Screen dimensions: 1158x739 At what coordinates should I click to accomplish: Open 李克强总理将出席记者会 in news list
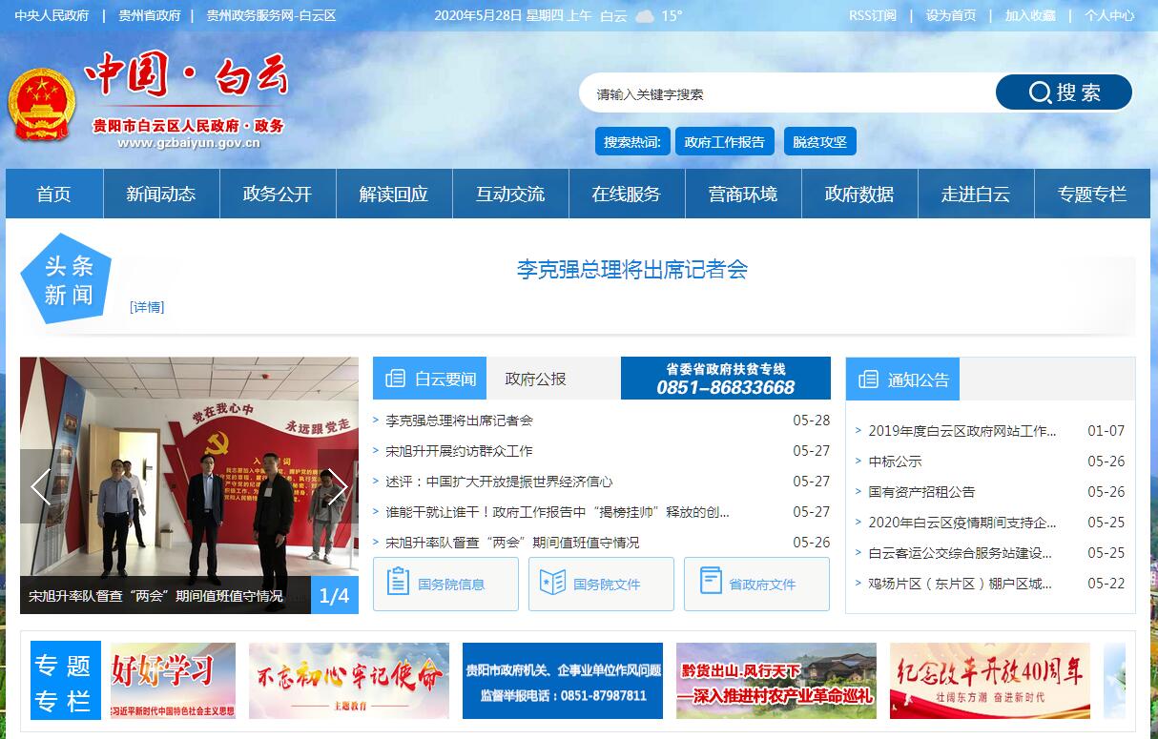(459, 421)
